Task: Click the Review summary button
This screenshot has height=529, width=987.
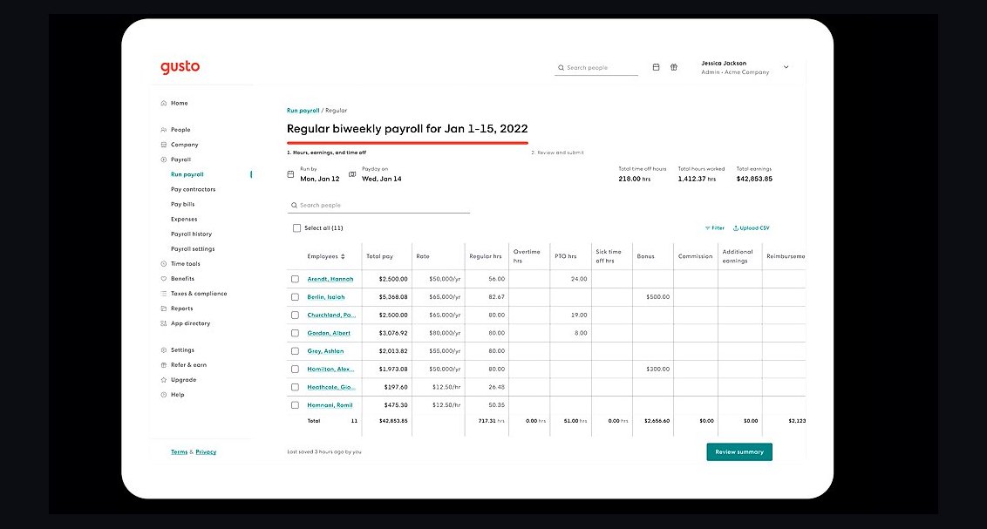Action: (739, 451)
